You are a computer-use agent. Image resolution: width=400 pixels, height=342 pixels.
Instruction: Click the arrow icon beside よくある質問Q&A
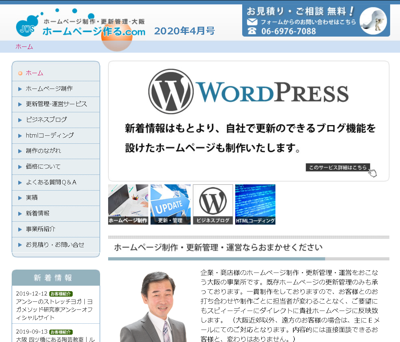(x=20, y=183)
